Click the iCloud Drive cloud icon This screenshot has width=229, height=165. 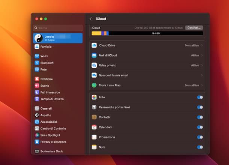(x=94, y=45)
